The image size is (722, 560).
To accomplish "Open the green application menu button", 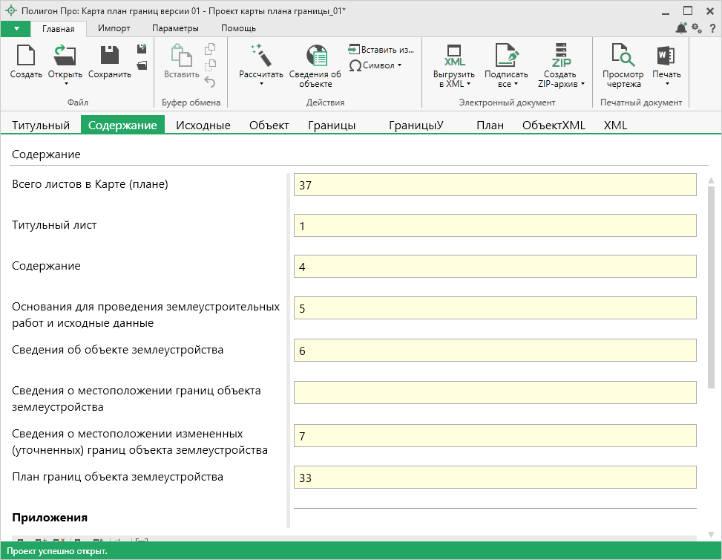I will tap(16, 28).
